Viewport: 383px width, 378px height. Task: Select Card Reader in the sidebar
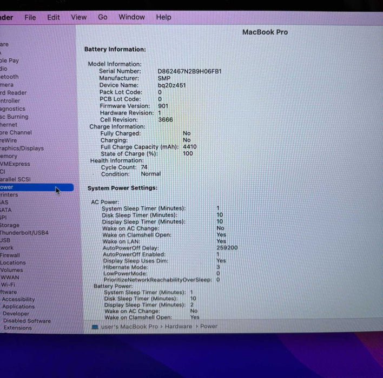tap(13, 93)
